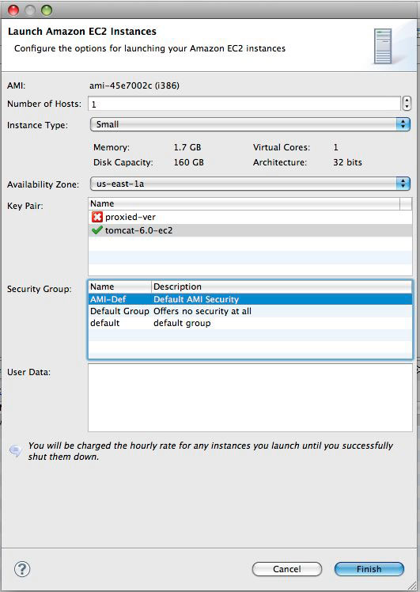
Task: Sort key pairs by Name column header
Action: point(244,203)
